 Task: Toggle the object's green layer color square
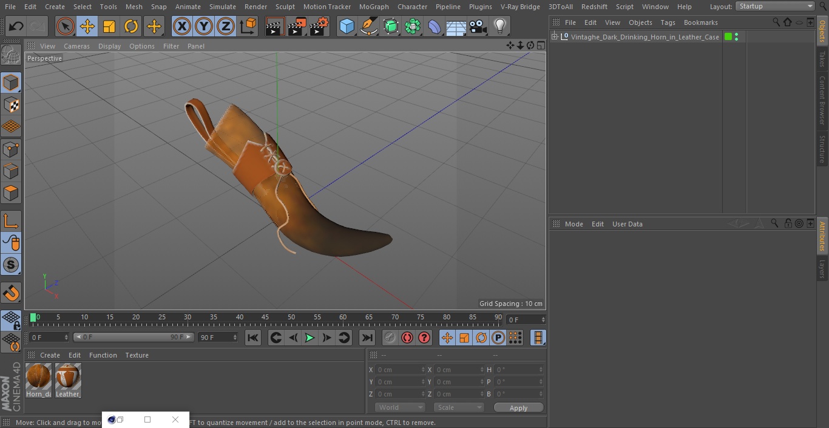coord(728,37)
